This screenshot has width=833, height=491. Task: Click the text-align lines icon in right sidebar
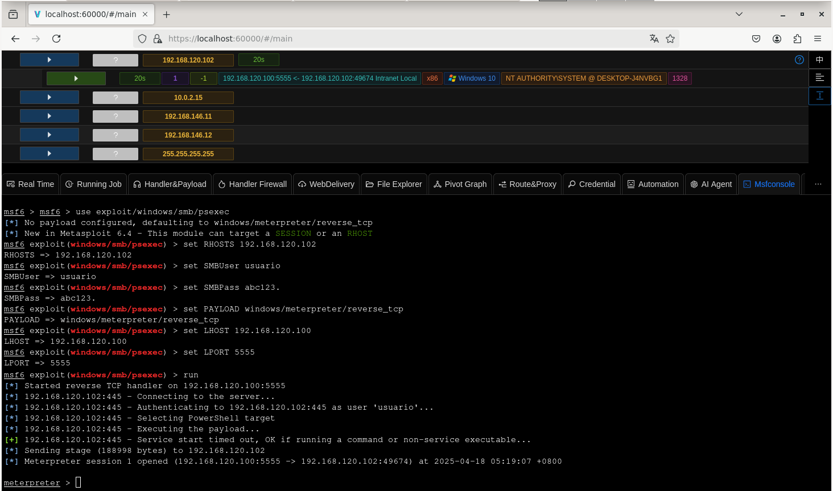click(x=820, y=77)
